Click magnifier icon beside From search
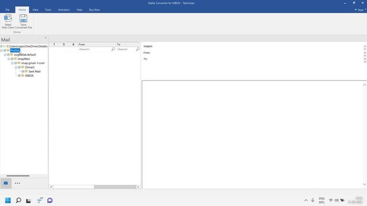 113,49
